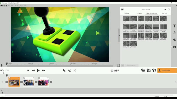Open the Help menu
The width and height of the screenshot is (177, 99).
pyautogui.click(x=25, y=6)
